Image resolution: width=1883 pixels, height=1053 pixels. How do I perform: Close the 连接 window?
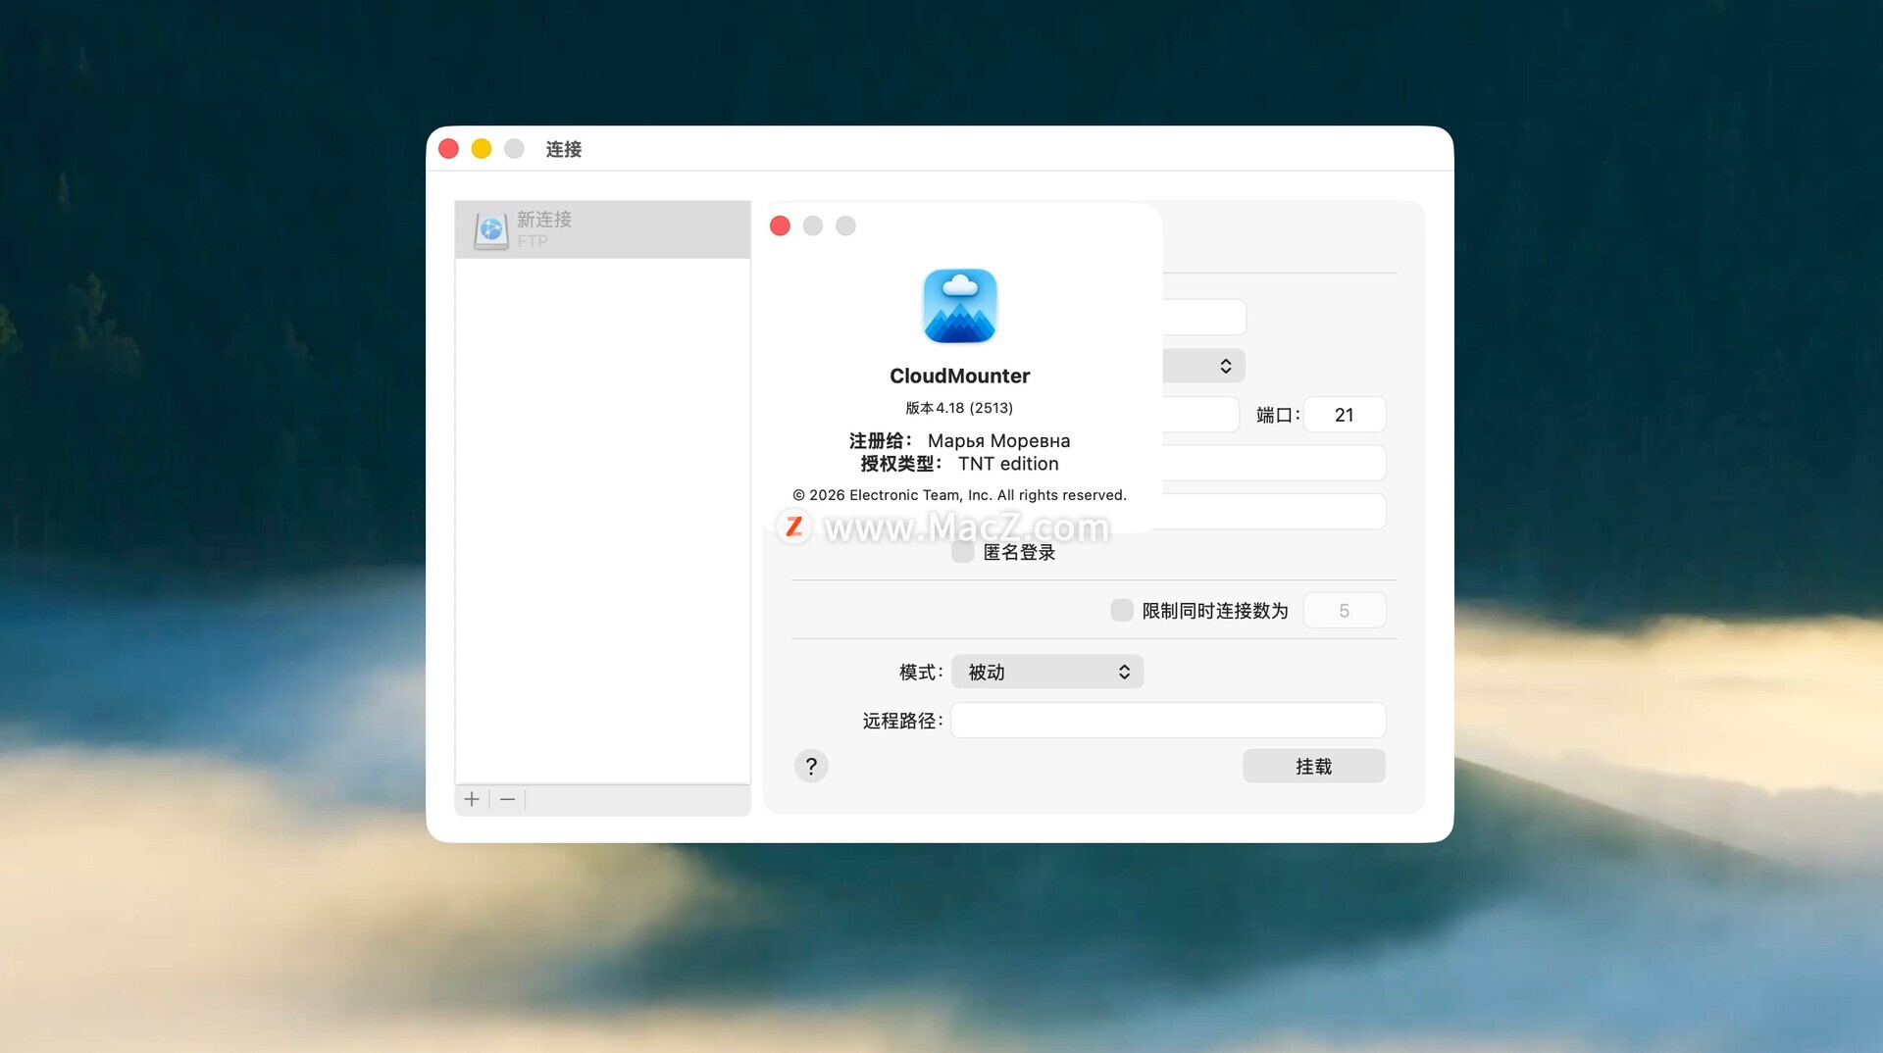(x=449, y=149)
